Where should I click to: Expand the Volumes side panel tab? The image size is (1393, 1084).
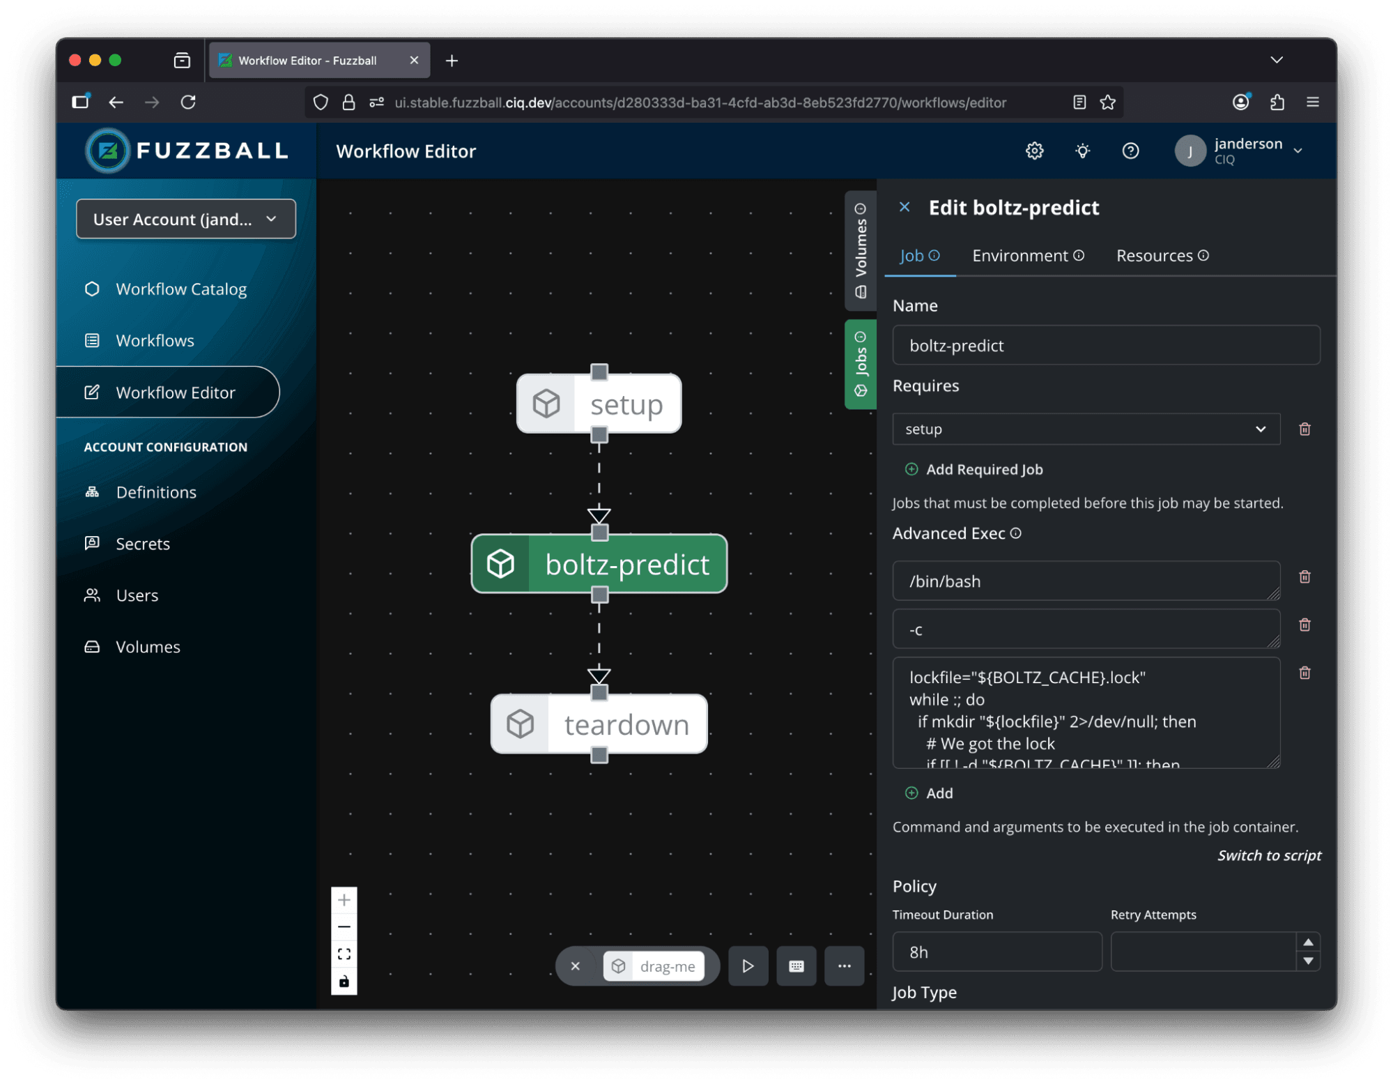pyautogui.click(x=861, y=251)
